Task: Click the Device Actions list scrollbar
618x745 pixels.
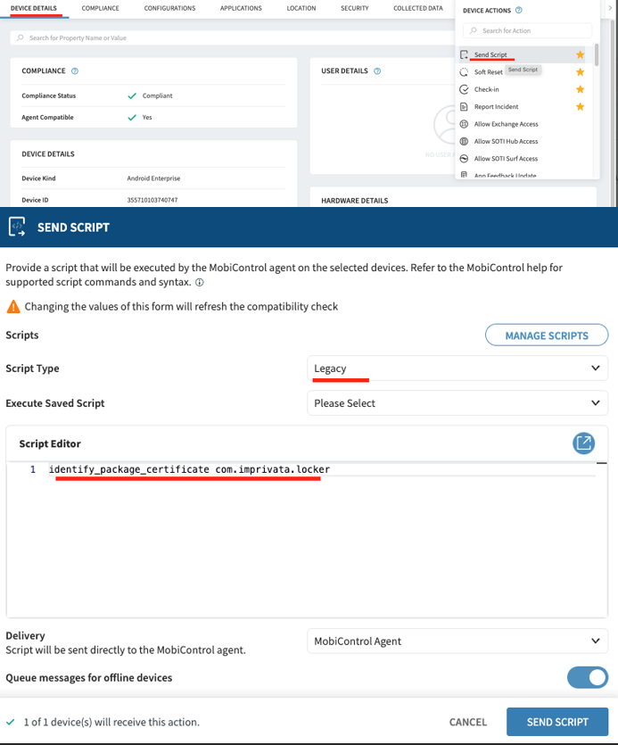Action: point(596,54)
